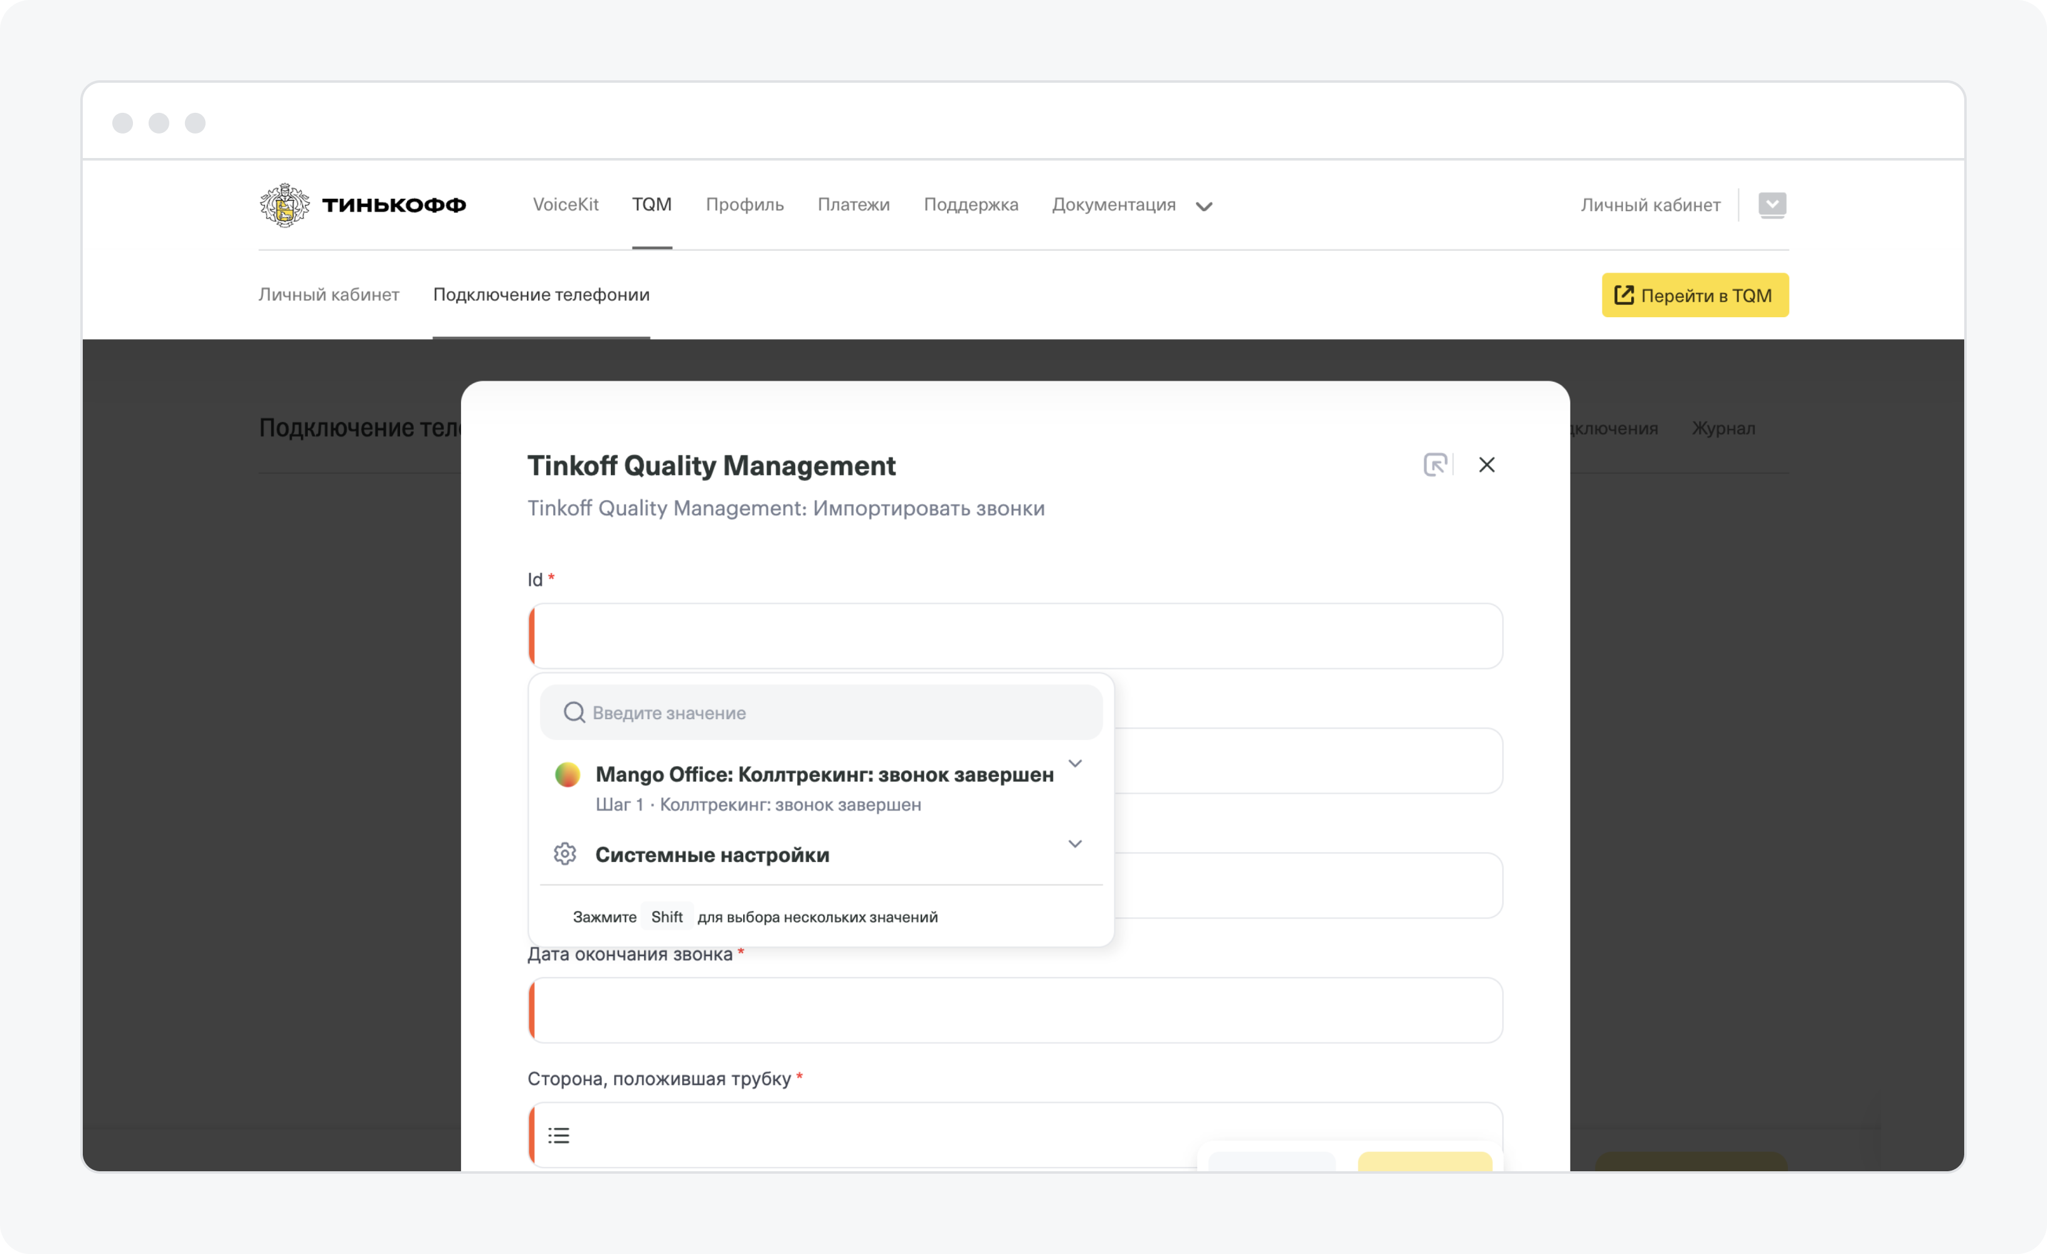The width and height of the screenshot is (2047, 1254).
Task: Select the Подключение телефонии tab
Action: pyautogui.click(x=541, y=295)
